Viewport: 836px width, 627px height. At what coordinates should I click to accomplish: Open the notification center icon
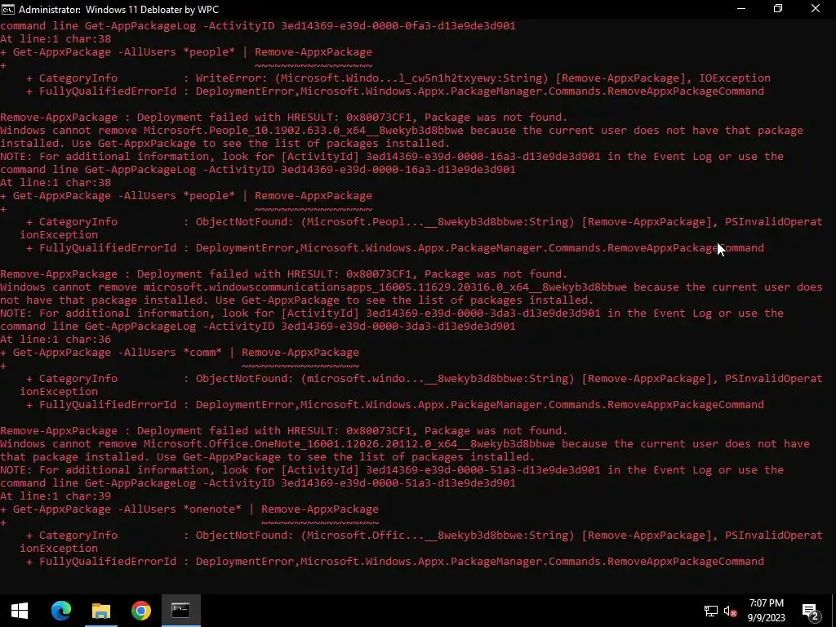coord(810,611)
